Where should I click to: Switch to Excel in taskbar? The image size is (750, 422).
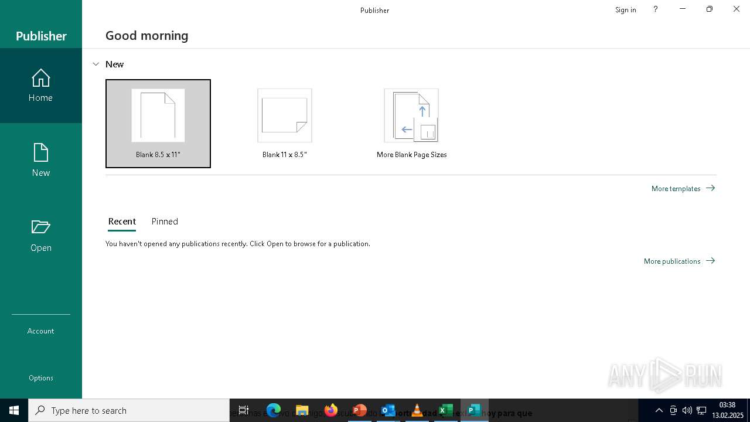pos(446,410)
